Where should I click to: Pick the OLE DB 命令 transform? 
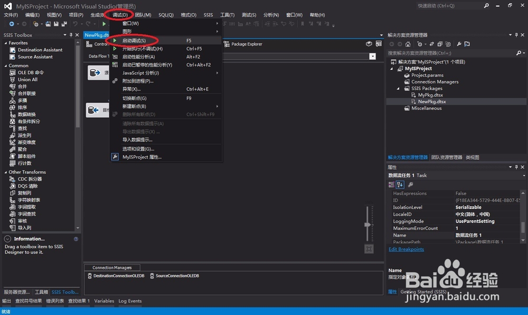(x=30, y=72)
